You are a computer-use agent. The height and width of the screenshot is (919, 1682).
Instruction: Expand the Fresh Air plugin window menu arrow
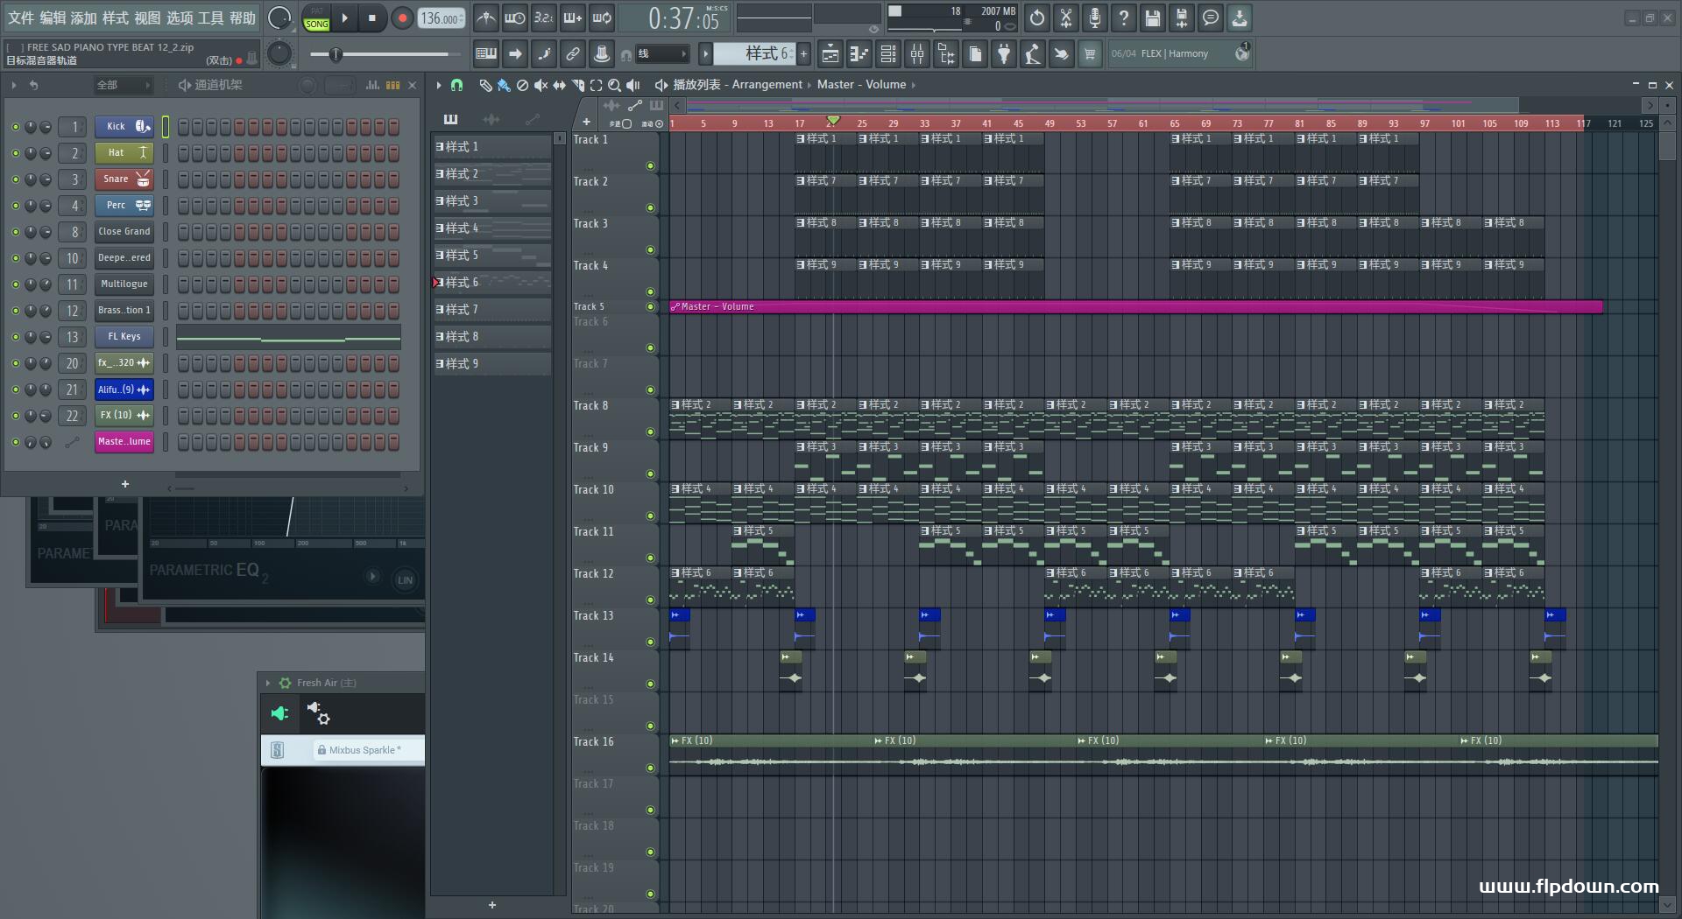point(268,683)
